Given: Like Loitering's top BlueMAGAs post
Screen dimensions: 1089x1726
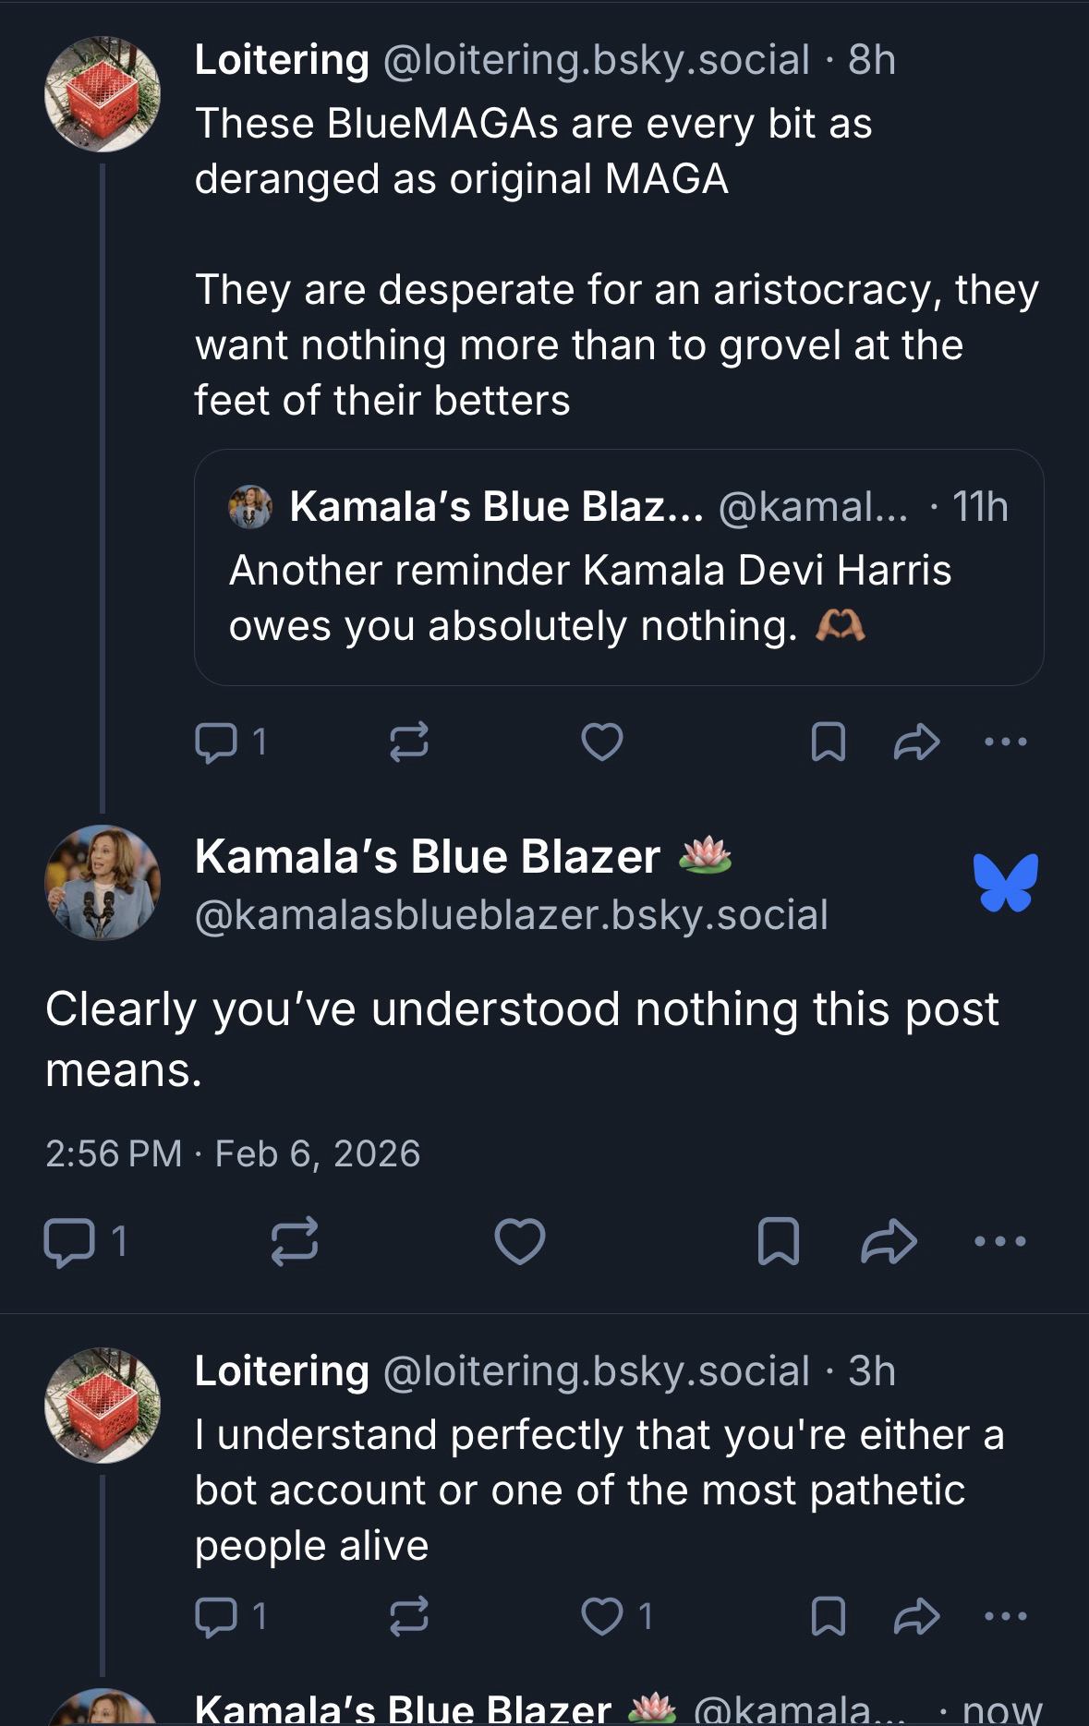Looking at the screenshot, I should coord(602,742).
